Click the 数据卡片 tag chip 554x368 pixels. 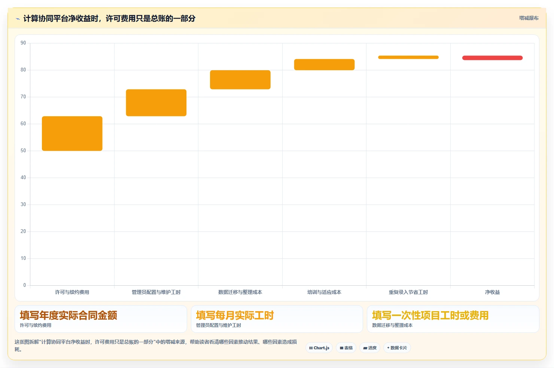pyautogui.click(x=397, y=348)
